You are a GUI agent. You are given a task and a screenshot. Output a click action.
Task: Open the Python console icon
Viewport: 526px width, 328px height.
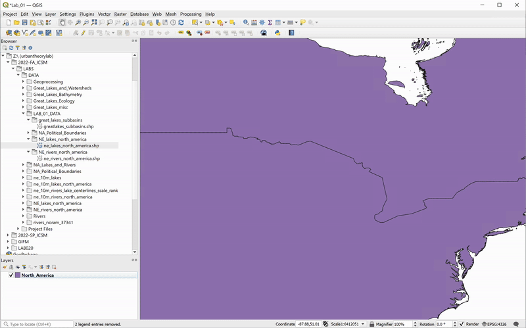pyautogui.click(x=277, y=32)
